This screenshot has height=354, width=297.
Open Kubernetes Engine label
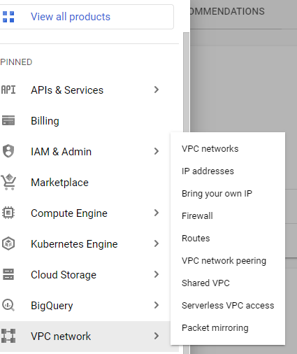[x=74, y=244]
